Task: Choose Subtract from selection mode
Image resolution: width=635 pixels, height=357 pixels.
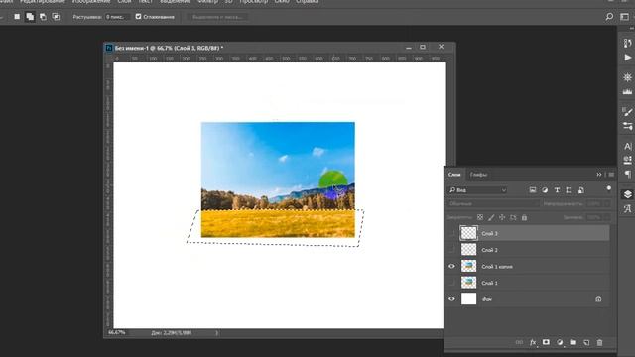Action: coord(43,17)
